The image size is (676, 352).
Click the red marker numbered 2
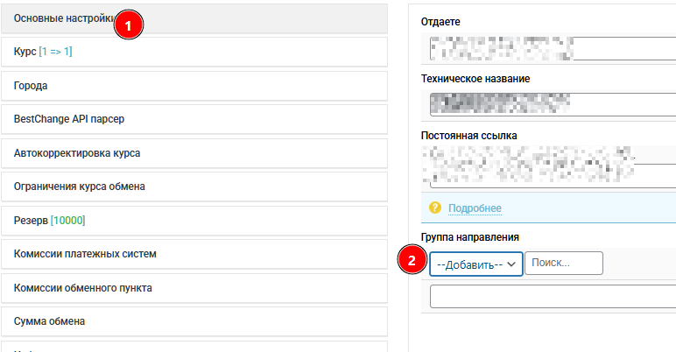tap(412, 262)
